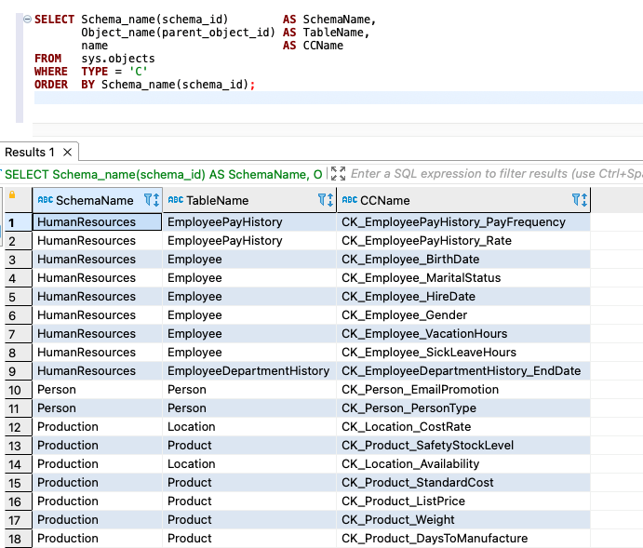Select the CK_Product_DaysToManufacture cell
Viewport: 643px width, 548px height.
tap(463, 538)
